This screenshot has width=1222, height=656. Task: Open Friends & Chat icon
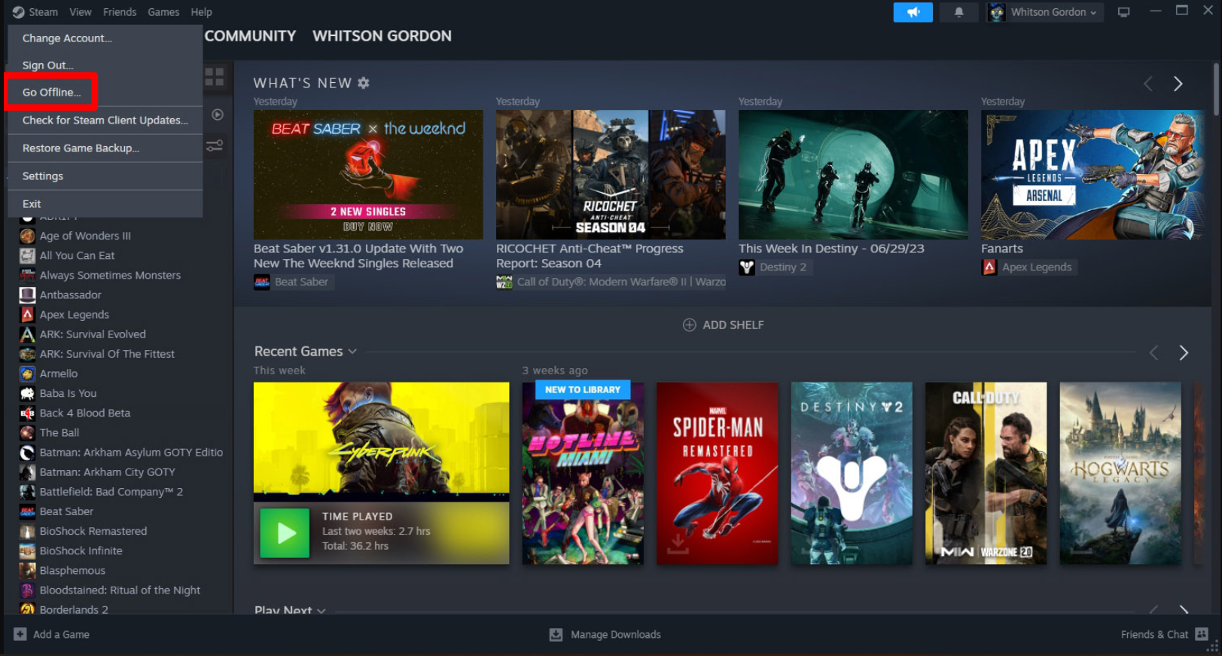coord(1202,634)
